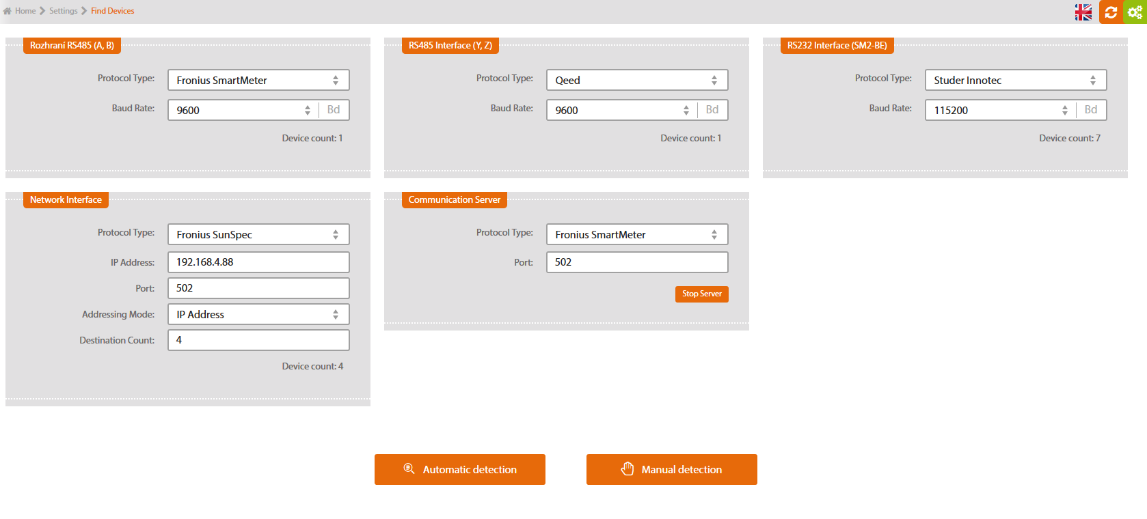The width and height of the screenshot is (1147, 519).
Task: Click the UK flag language icon
Action: 1083,12
